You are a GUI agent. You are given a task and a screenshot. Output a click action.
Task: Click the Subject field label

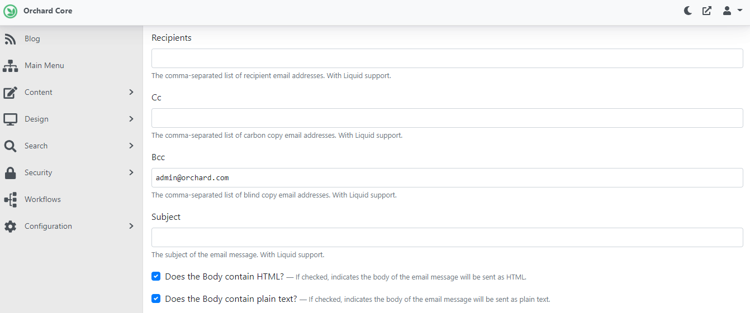pyautogui.click(x=166, y=217)
